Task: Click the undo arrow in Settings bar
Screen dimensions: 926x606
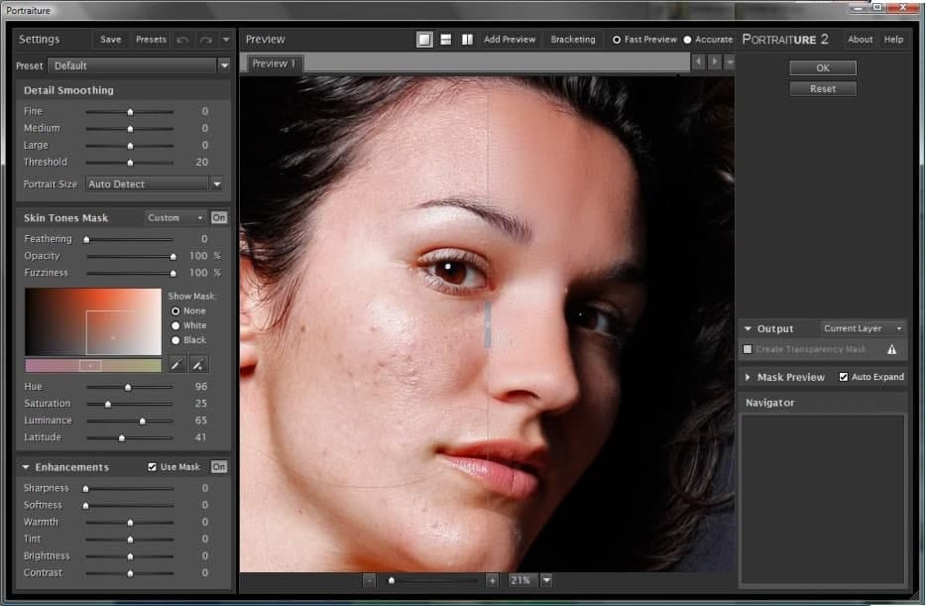Action: click(182, 40)
